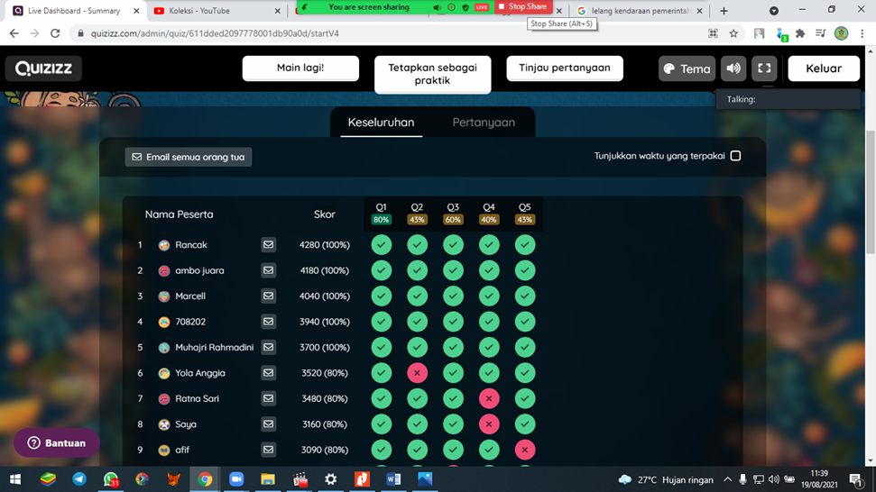Click the 'Tinjau pertanyaan' button
876x492 pixels.
(x=565, y=68)
